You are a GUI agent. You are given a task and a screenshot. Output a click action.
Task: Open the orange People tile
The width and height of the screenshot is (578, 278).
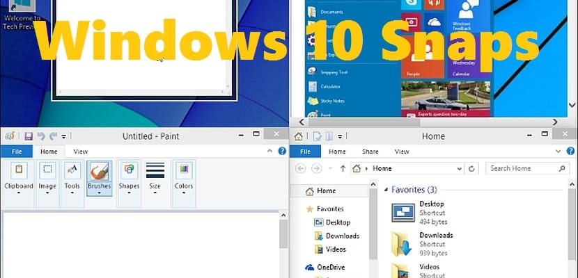click(423, 57)
